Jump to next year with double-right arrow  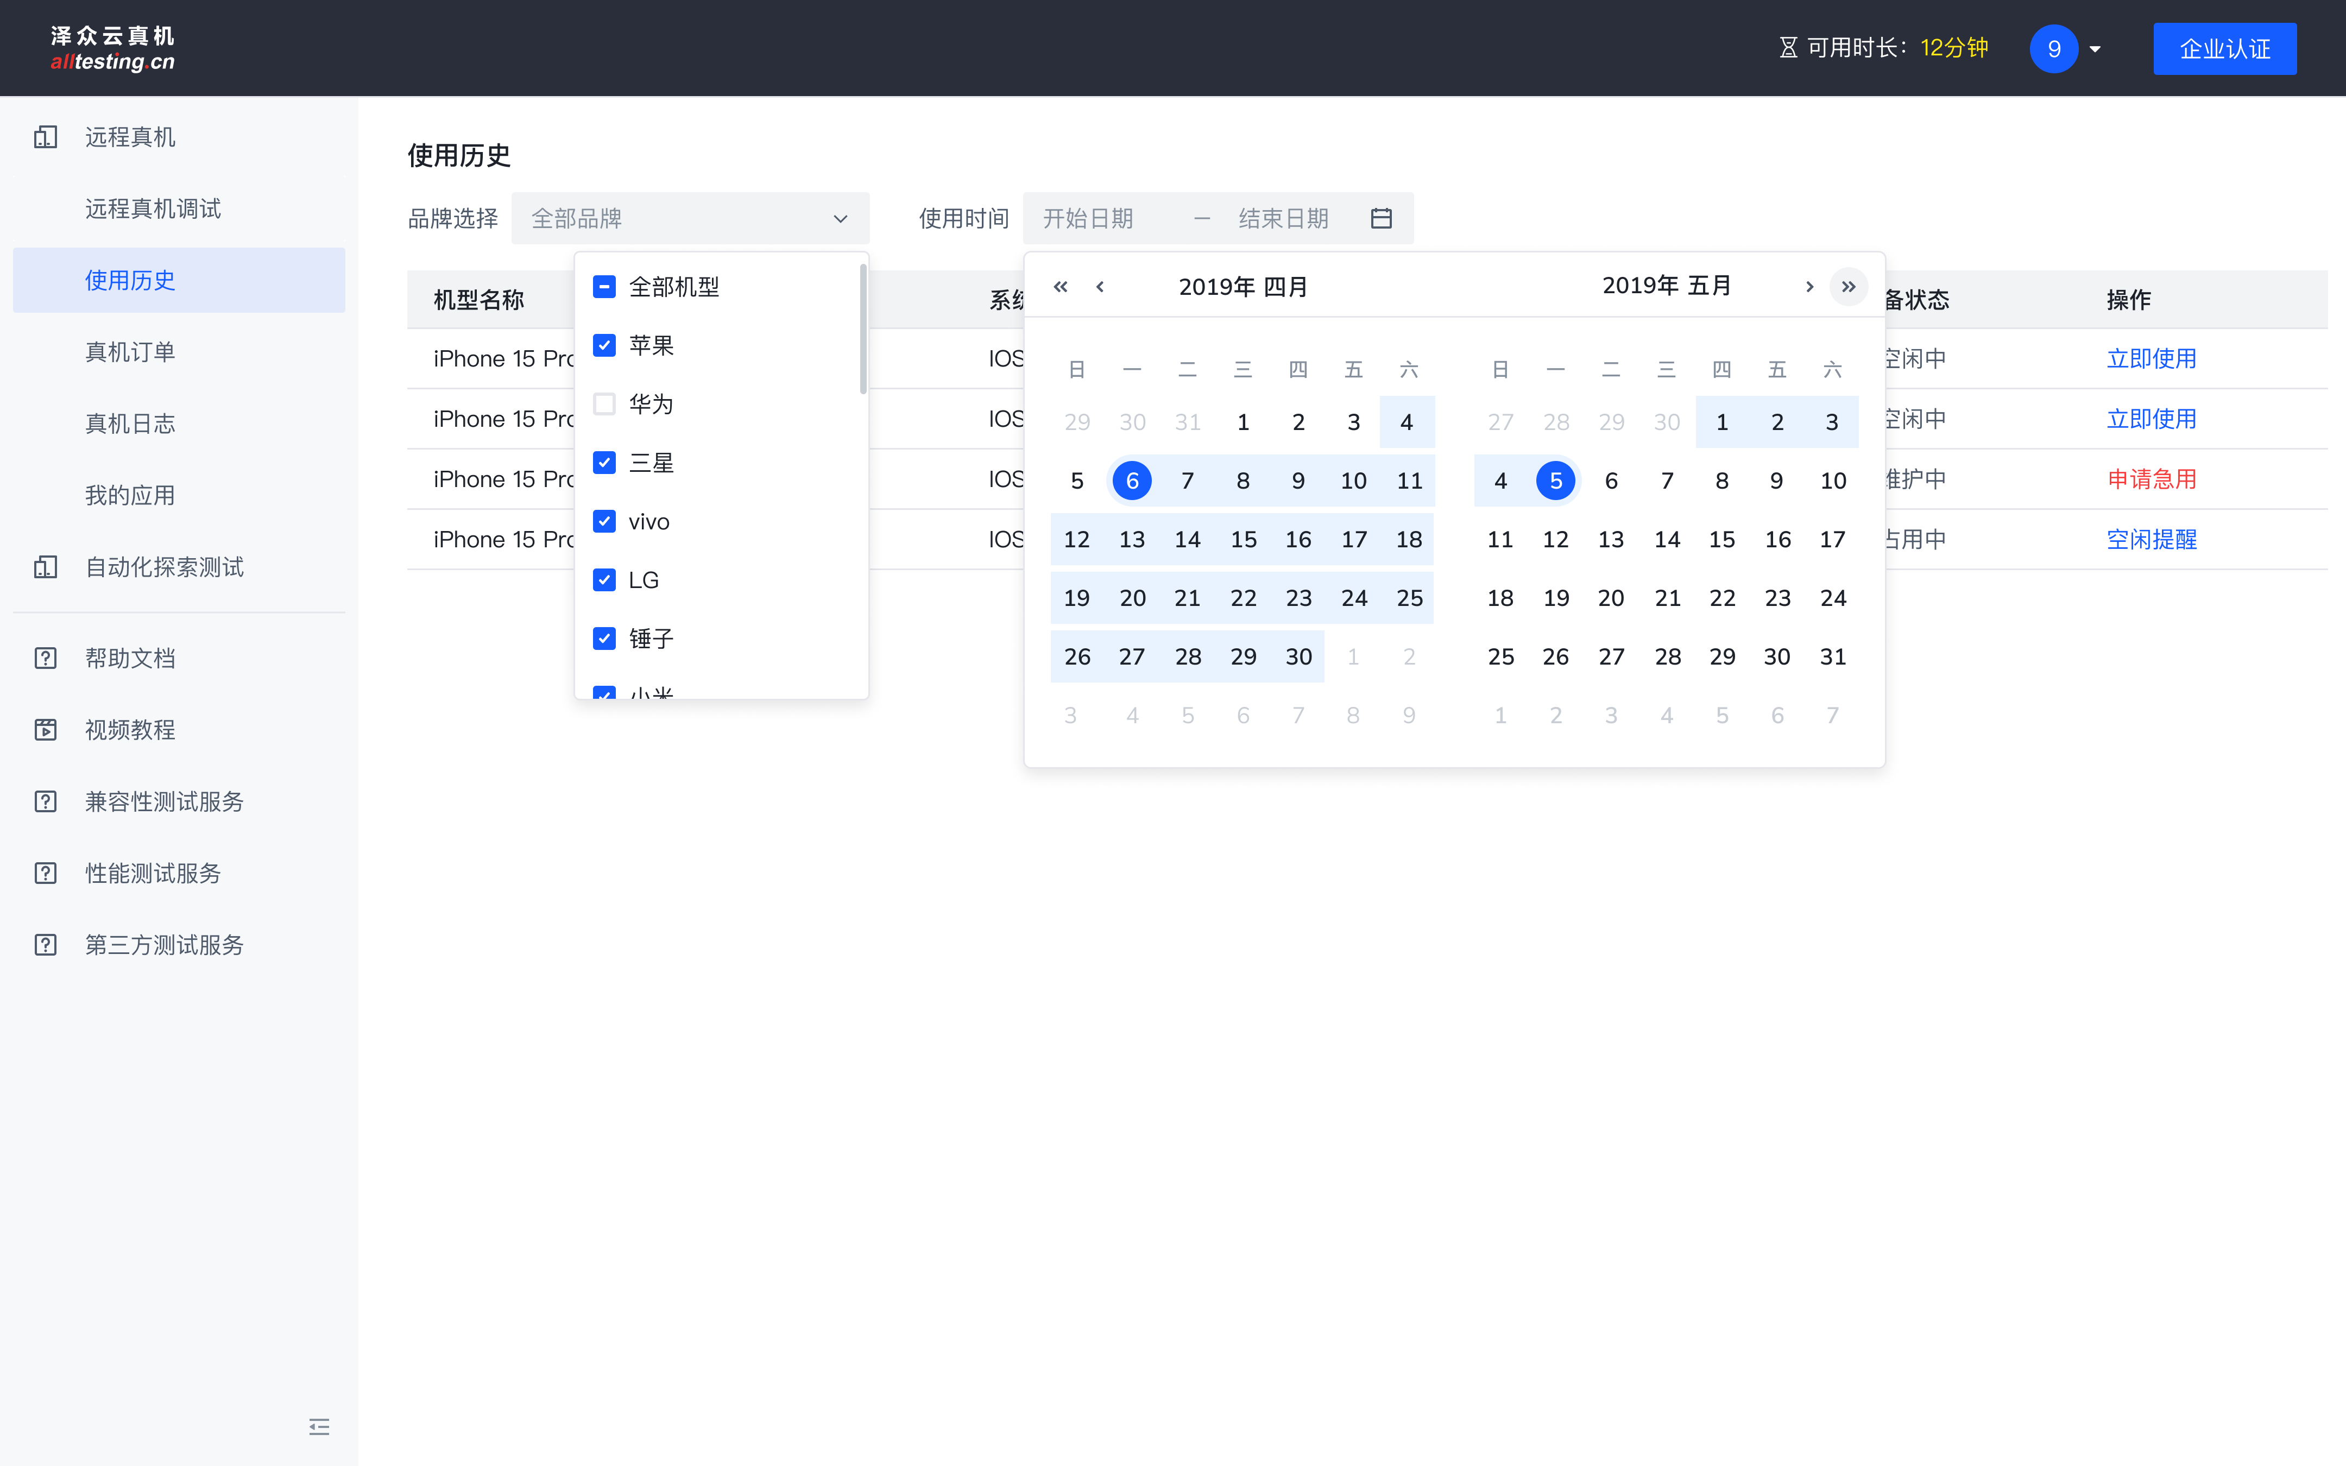(1847, 286)
